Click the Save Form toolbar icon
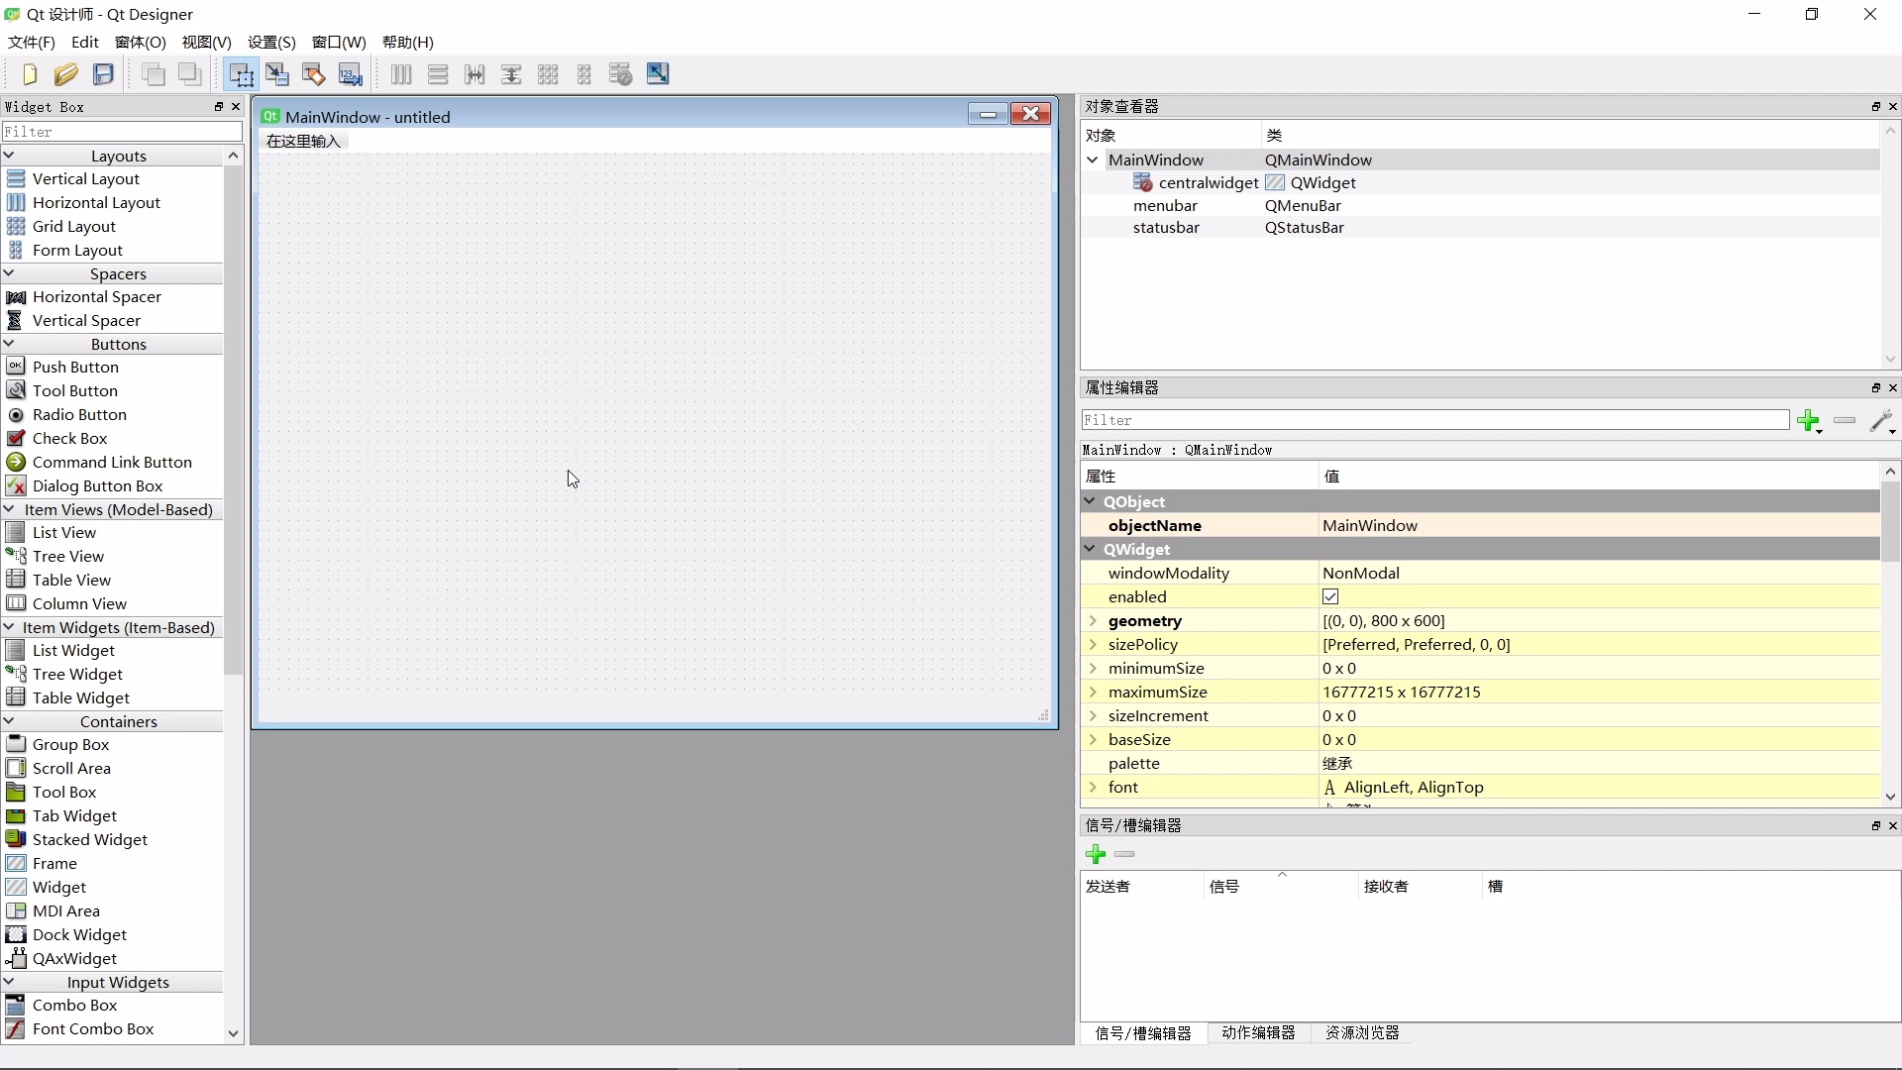This screenshot has width=1902, height=1070. point(103,74)
